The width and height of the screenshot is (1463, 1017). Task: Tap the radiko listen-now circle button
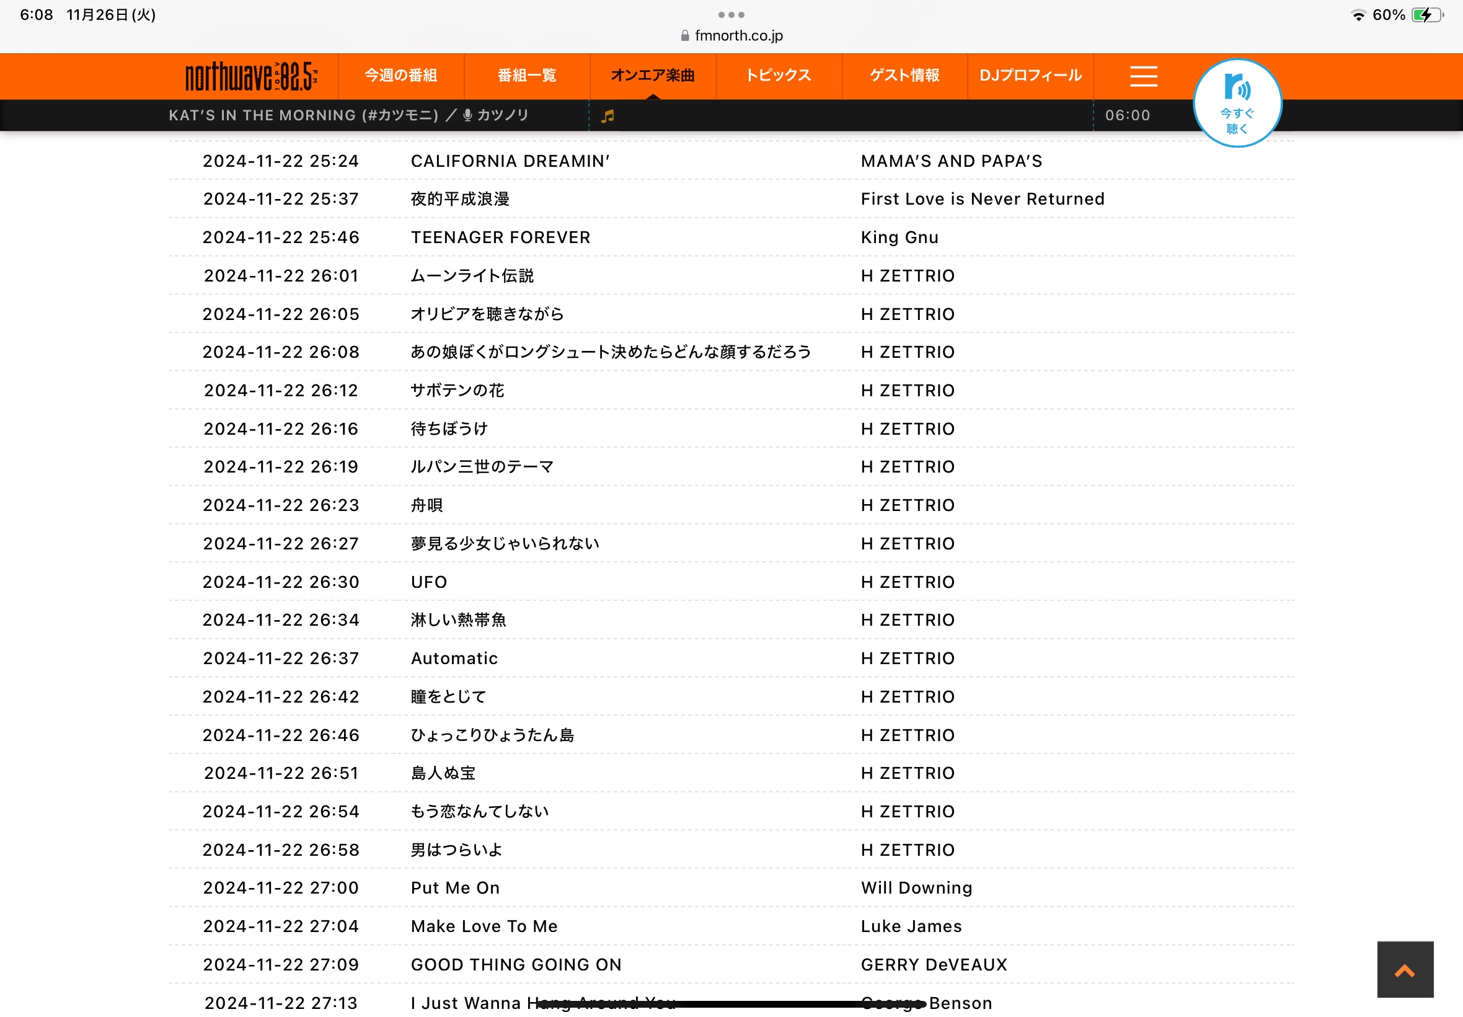click(1236, 104)
